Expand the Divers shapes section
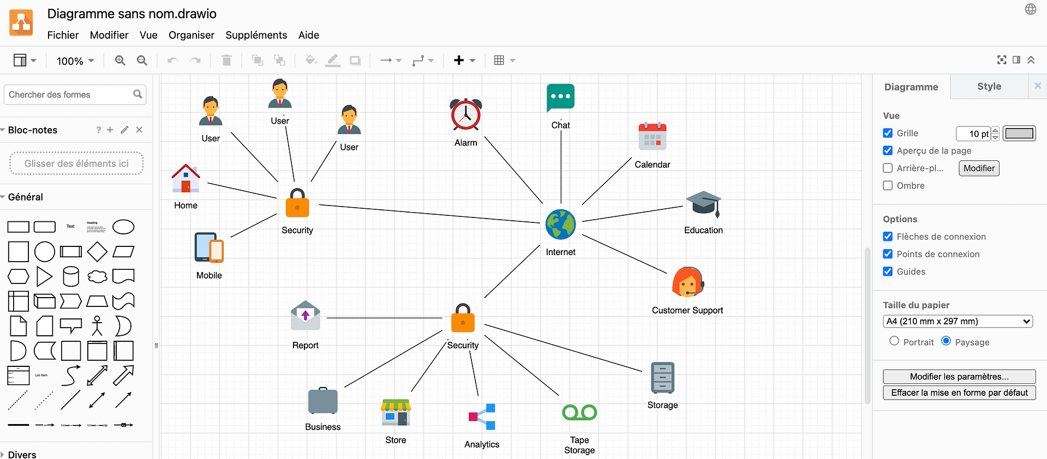 tap(22, 454)
